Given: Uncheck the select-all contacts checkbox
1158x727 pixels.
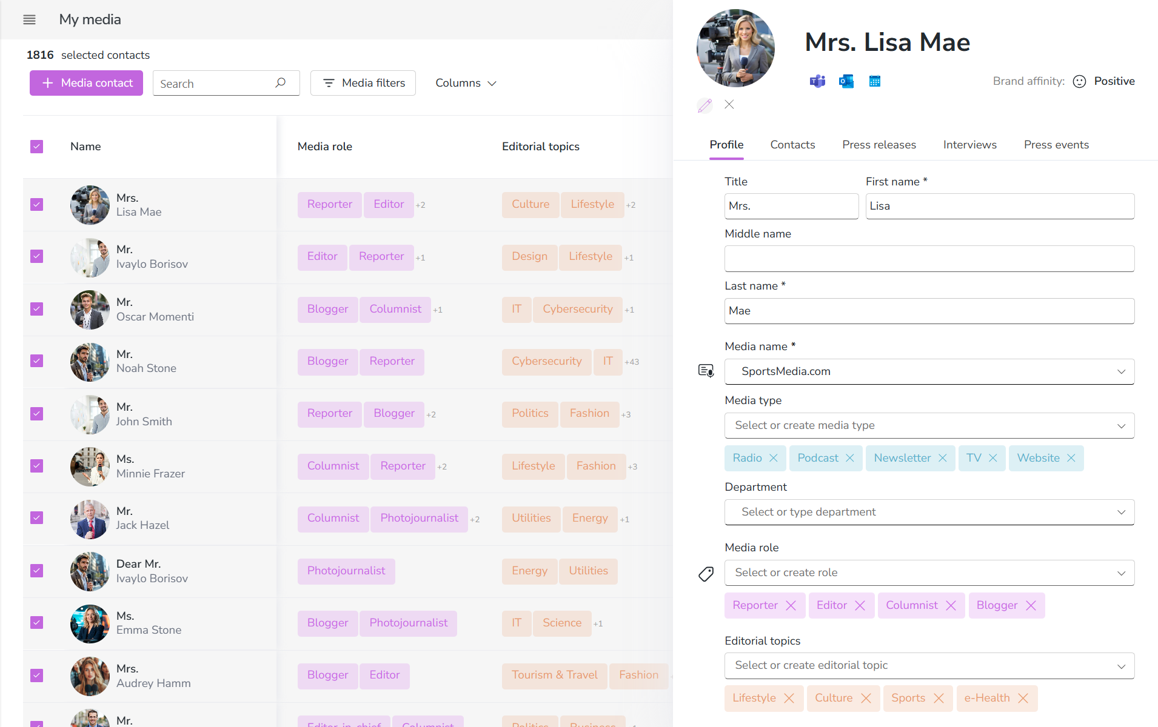Looking at the screenshot, I should [36, 146].
